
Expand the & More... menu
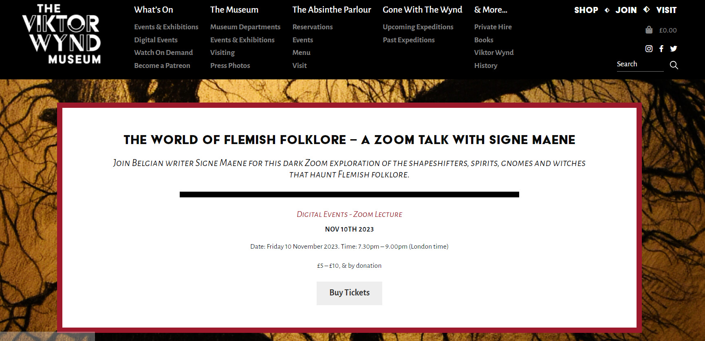click(x=491, y=9)
